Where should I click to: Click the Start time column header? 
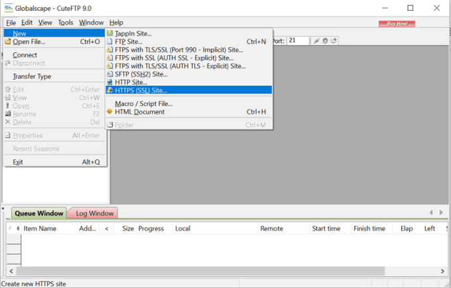[x=330, y=228]
